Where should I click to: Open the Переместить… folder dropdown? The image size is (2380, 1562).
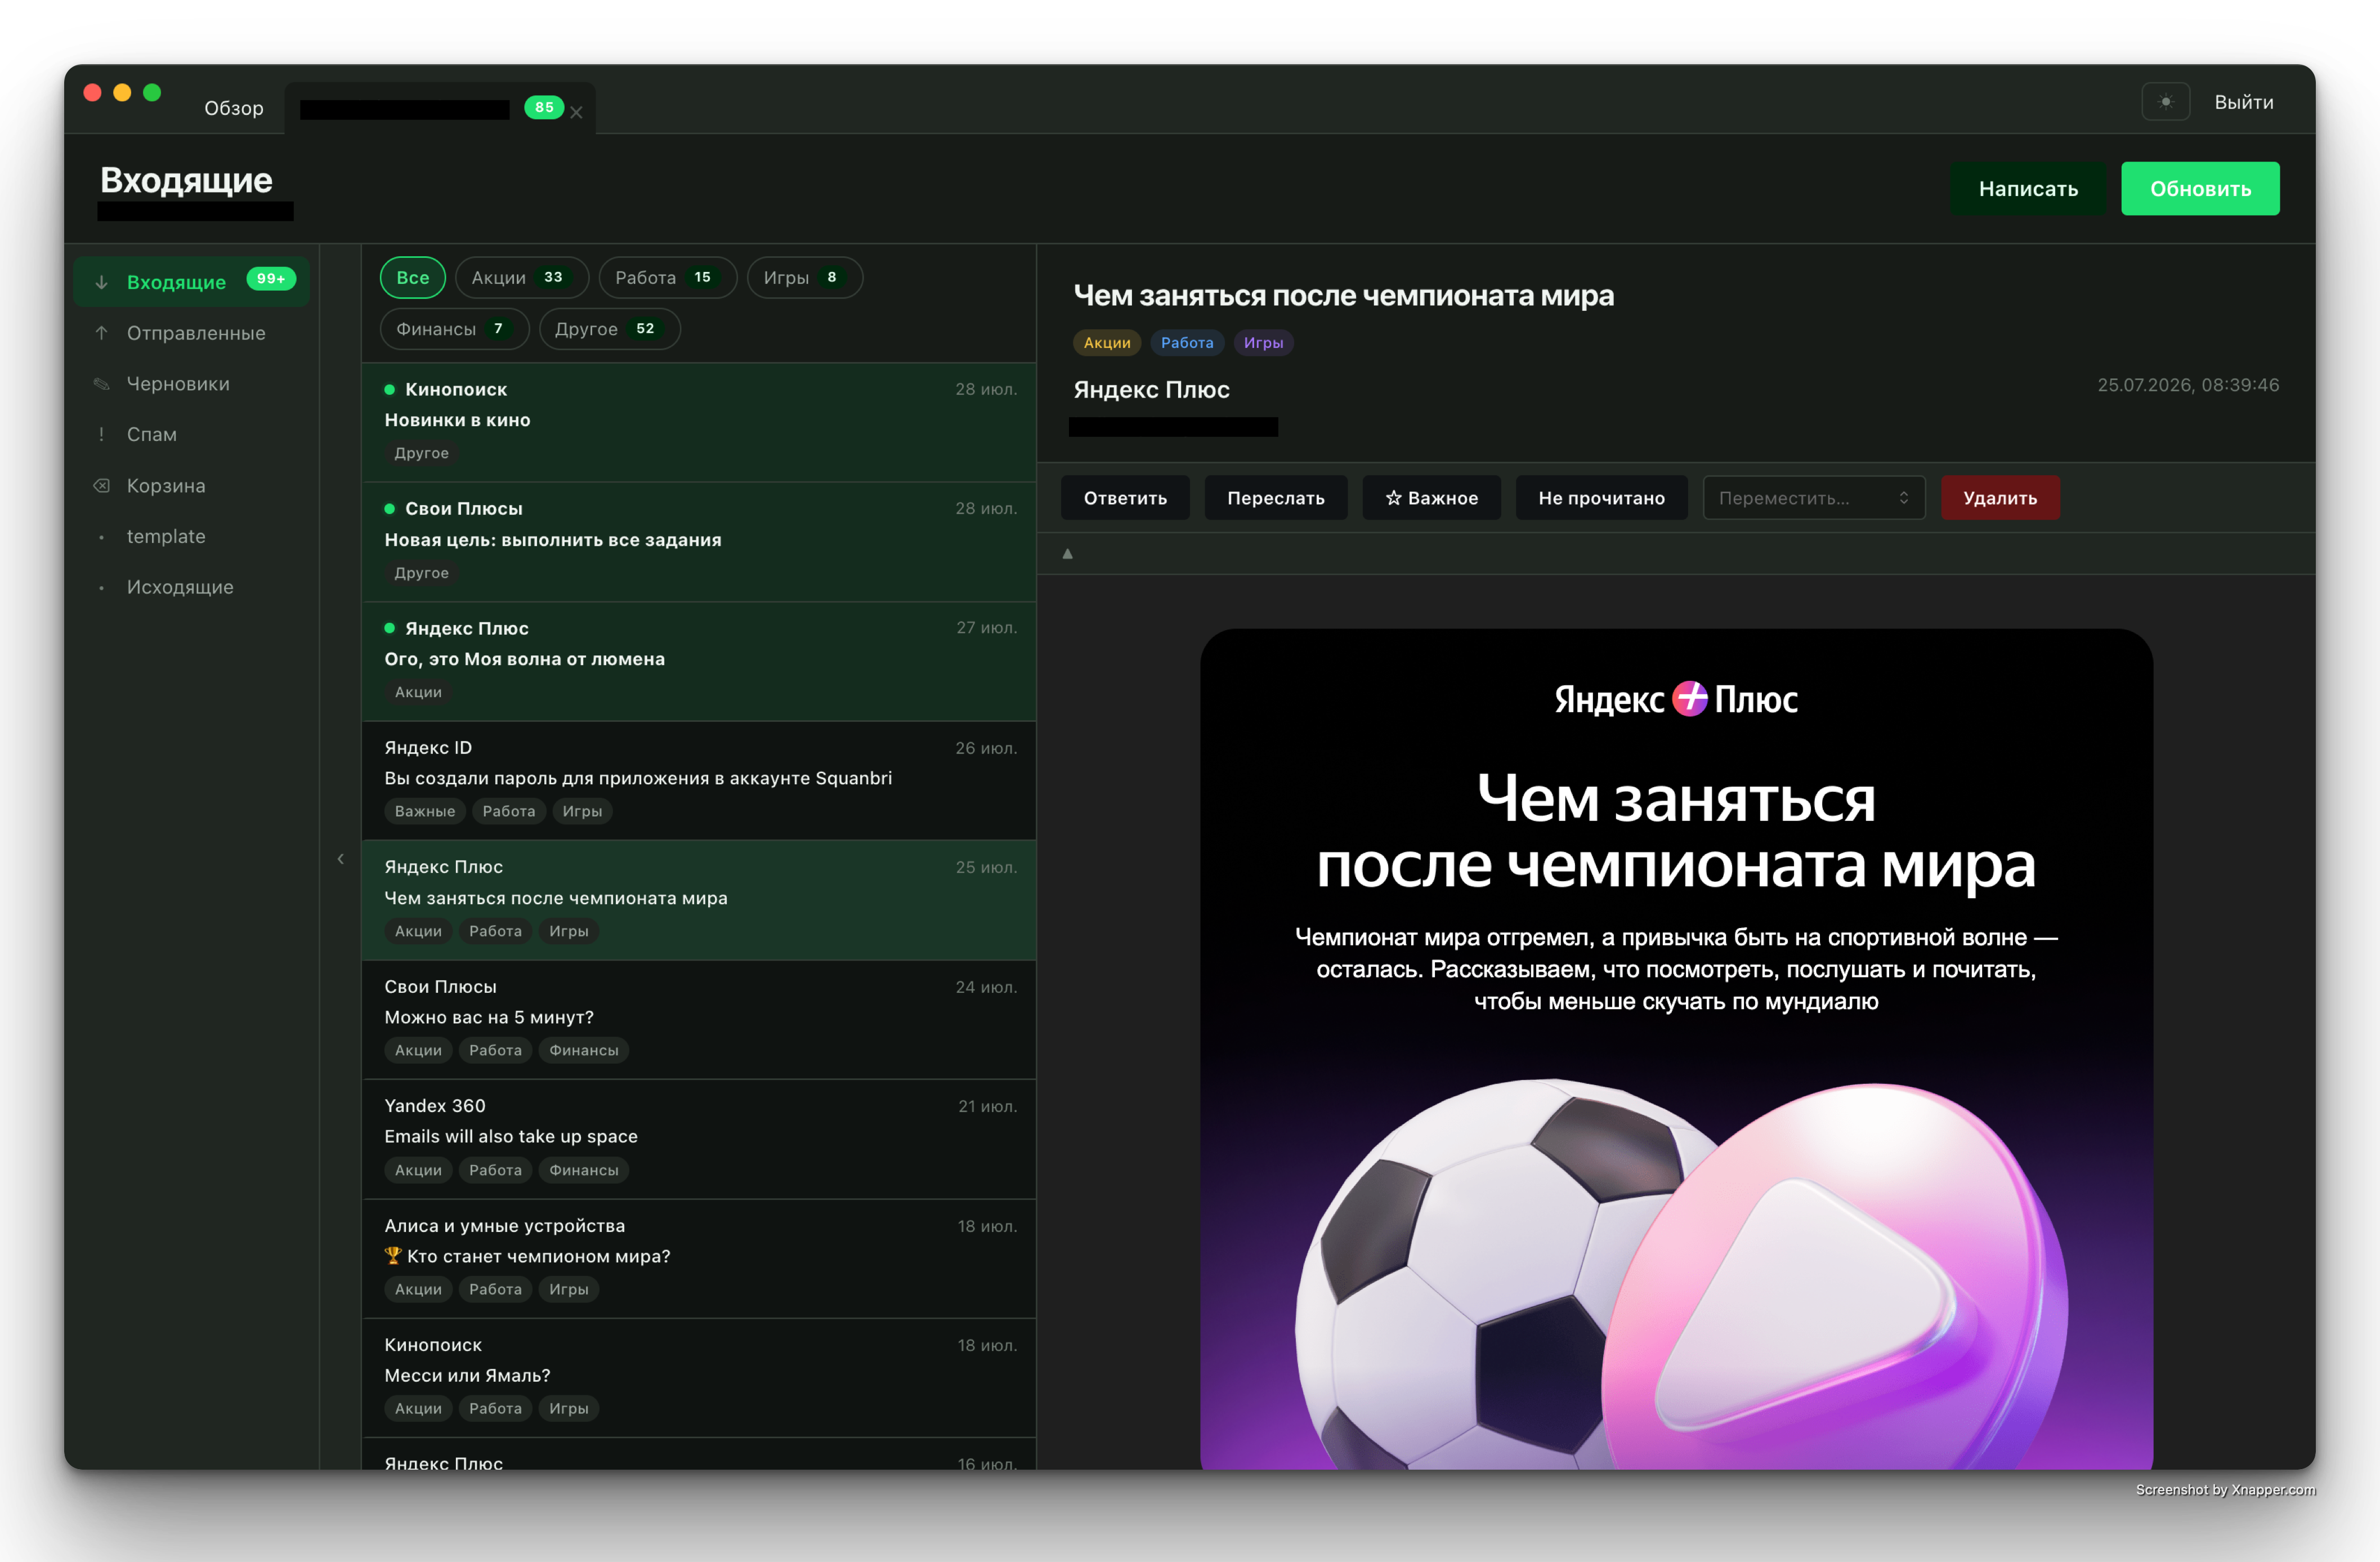1813,498
